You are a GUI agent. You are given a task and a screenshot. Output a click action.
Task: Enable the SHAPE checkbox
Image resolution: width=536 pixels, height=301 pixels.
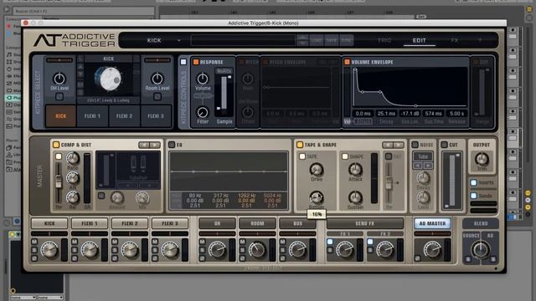pos(345,156)
